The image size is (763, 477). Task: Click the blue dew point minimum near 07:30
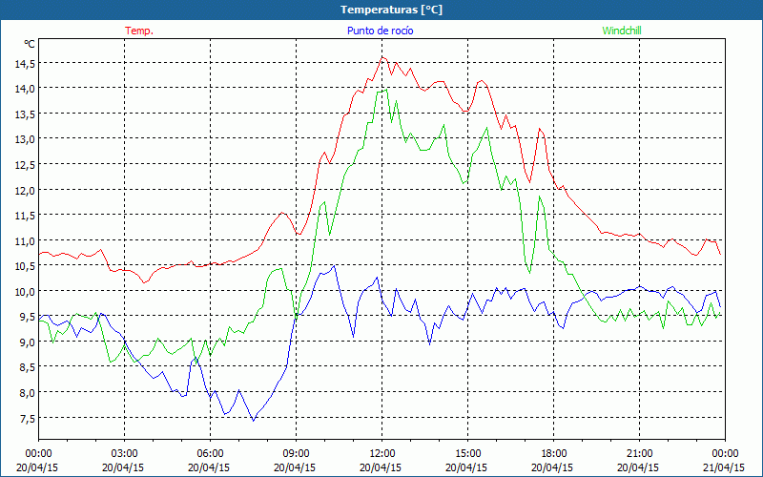click(x=253, y=421)
